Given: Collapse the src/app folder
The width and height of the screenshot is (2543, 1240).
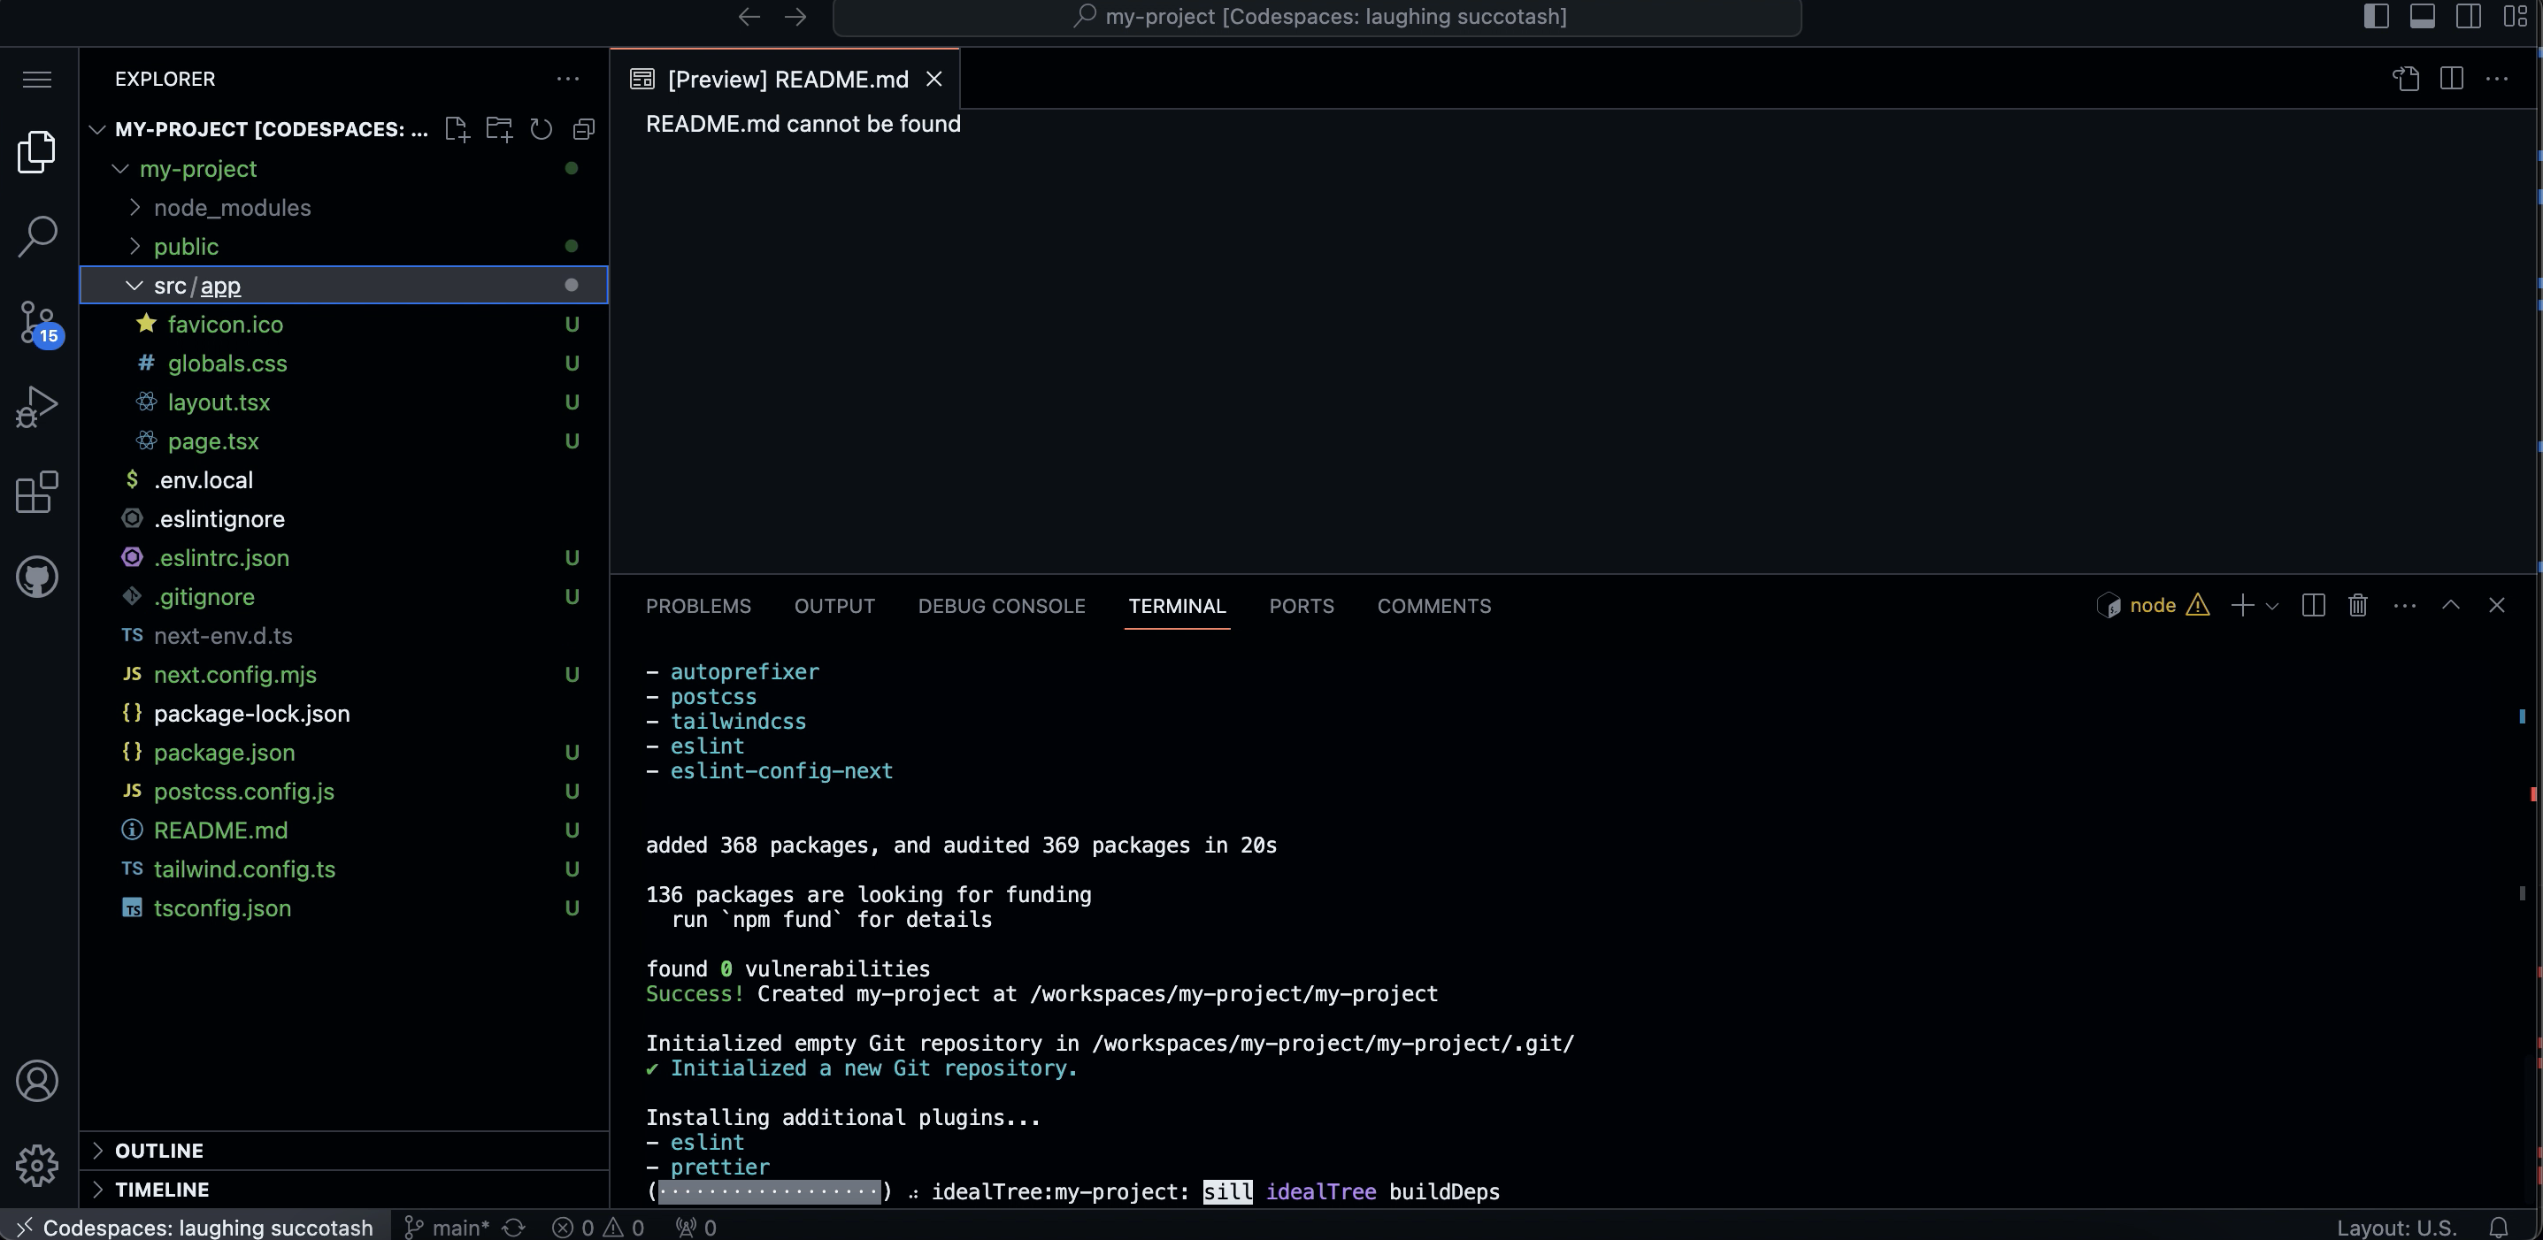Looking at the screenshot, I should click(x=134, y=285).
